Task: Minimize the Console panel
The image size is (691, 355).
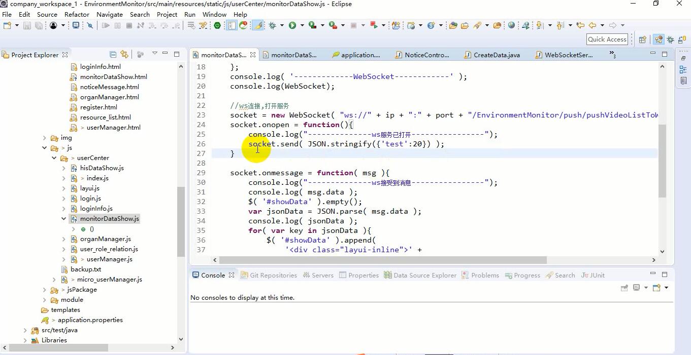Action: coord(653,274)
